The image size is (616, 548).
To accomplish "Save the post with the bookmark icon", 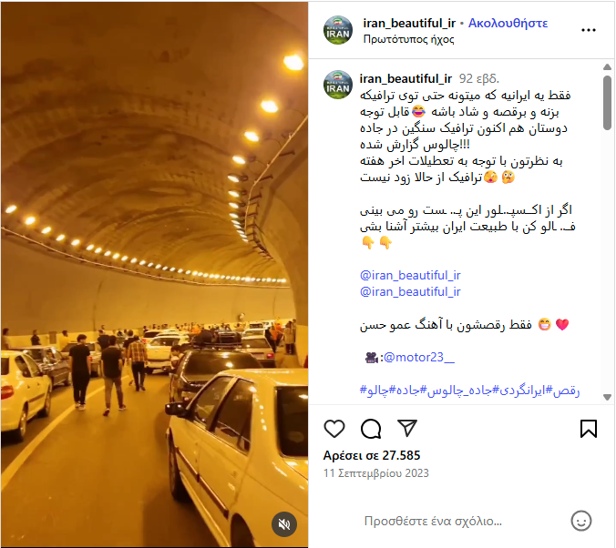I will [589, 428].
